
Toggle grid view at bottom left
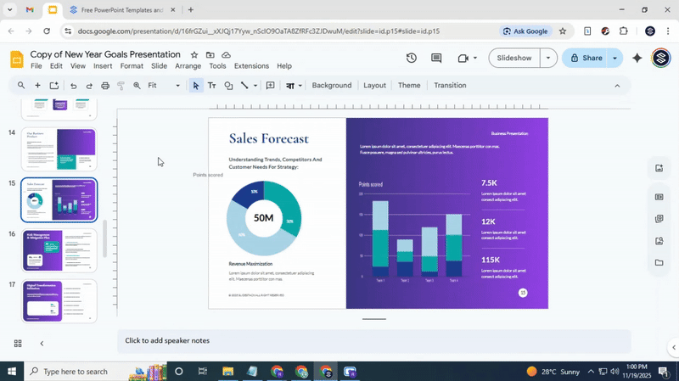click(x=18, y=344)
